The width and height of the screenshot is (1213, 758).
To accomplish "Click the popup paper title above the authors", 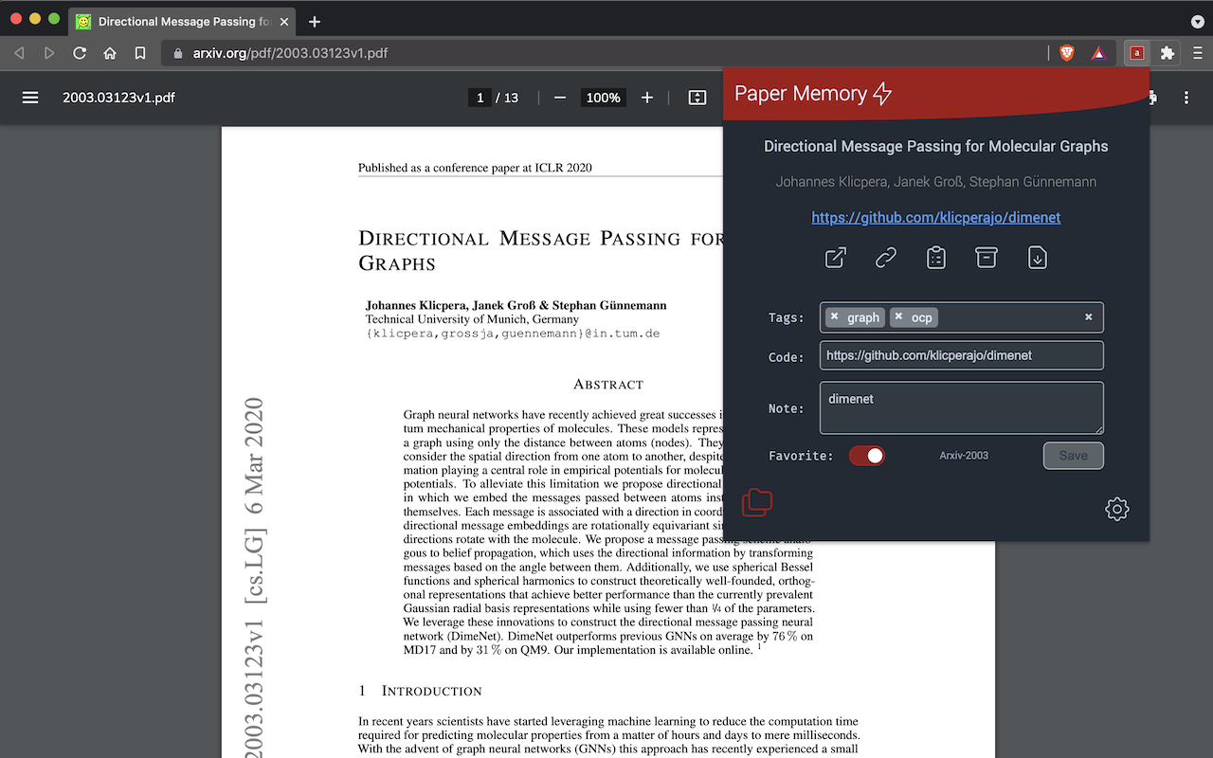I will click(x=936, y=146).
